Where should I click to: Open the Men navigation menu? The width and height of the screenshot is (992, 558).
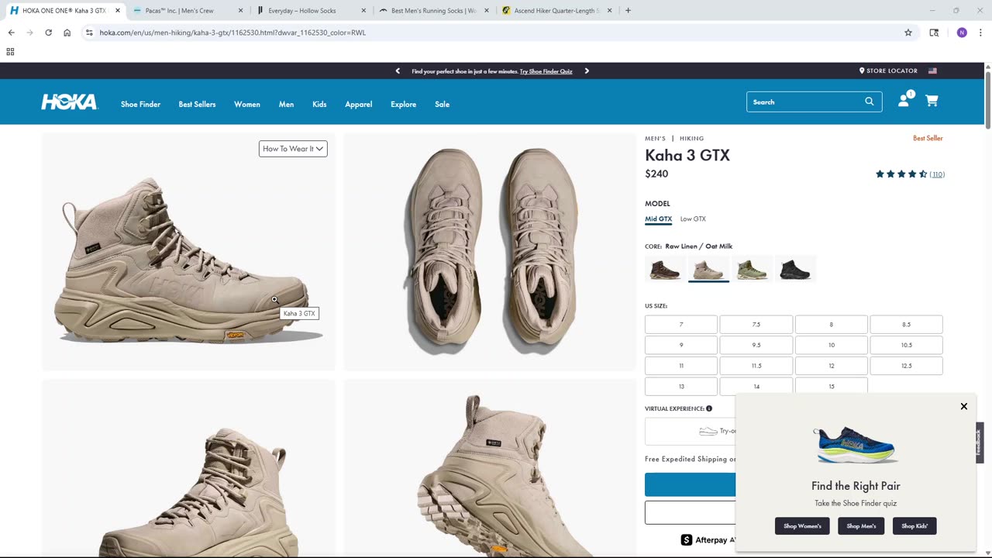tap(286, 104)
